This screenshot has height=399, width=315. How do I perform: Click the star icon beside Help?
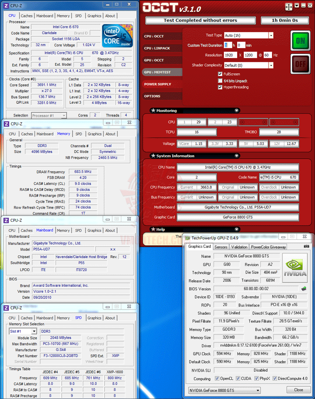[153, 229]
